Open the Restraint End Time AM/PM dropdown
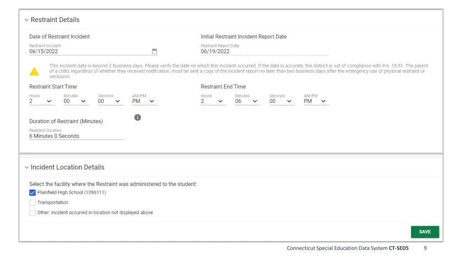Screen dimensions: 462x260 316,101
